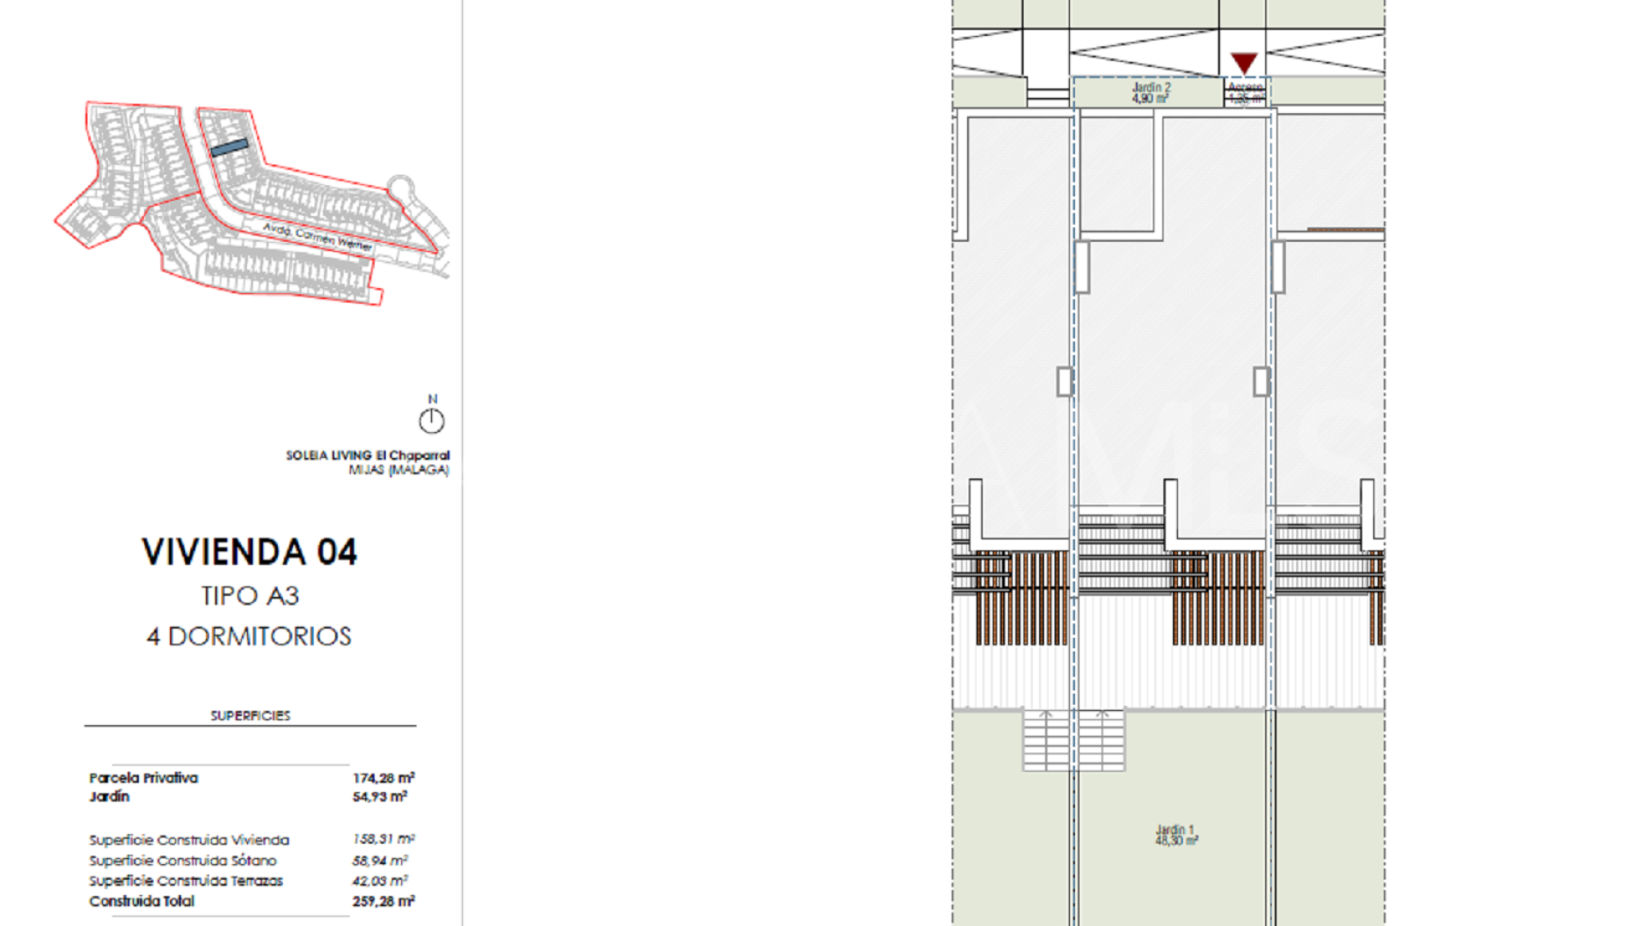Click the Construida Total 259,28 m² value
Screen dimensions: 1646x926
(383, 901)
